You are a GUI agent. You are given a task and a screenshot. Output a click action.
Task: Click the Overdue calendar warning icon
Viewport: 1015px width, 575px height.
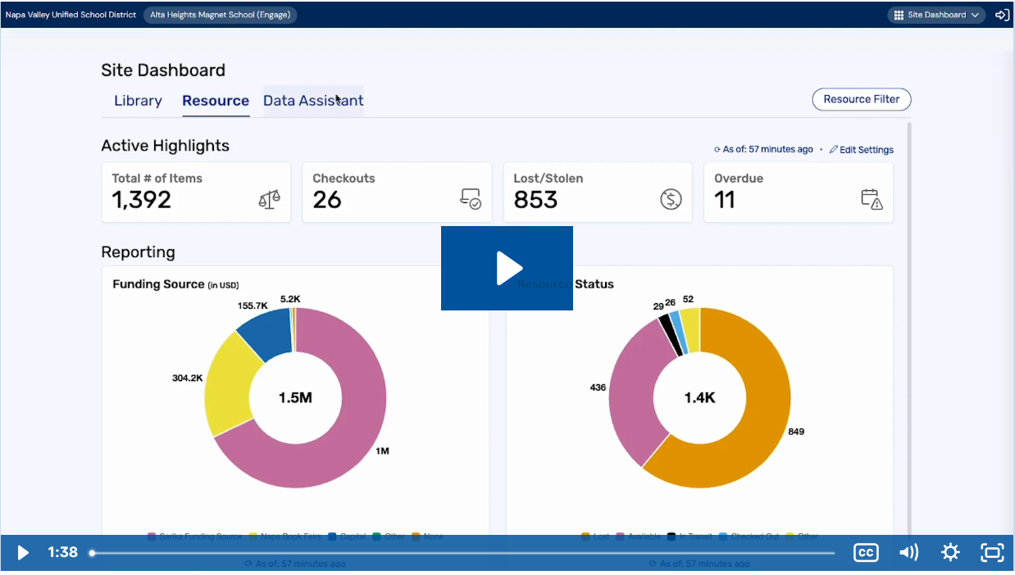872,199
